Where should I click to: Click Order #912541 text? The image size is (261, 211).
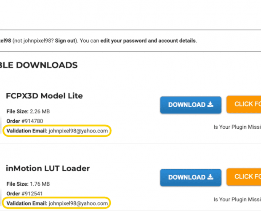[25, 194]
